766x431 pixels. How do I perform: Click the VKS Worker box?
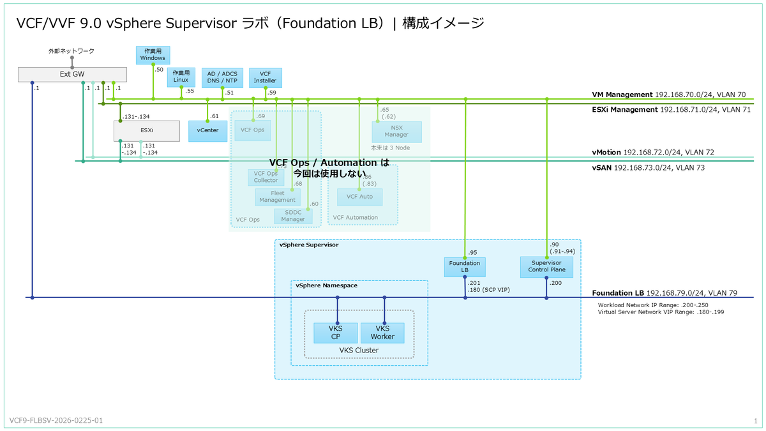point(382,333)
